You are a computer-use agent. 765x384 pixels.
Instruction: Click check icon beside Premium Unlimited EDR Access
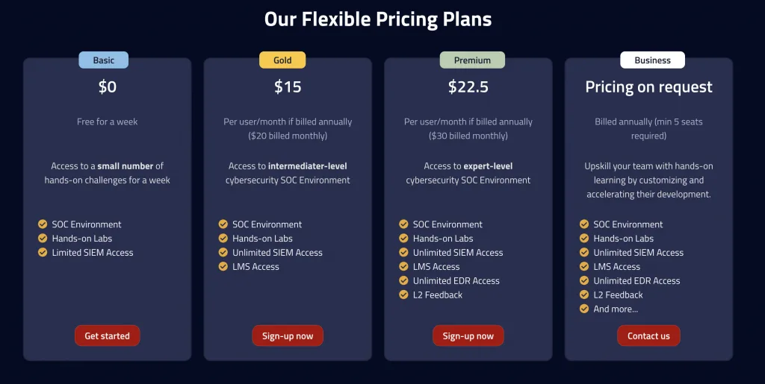[x=404, y=281]
